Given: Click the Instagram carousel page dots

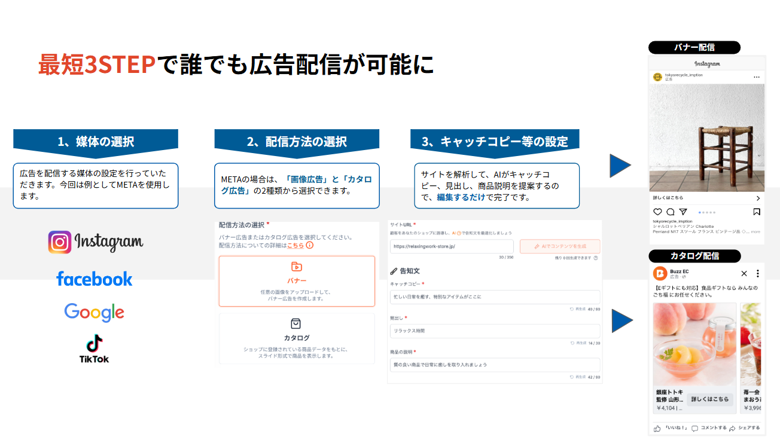Looking at the screenshot, I should [706, 212].
